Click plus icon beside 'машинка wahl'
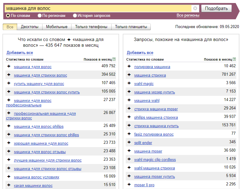The height and width of the screenshot is (189, 240). coord(129,100)
